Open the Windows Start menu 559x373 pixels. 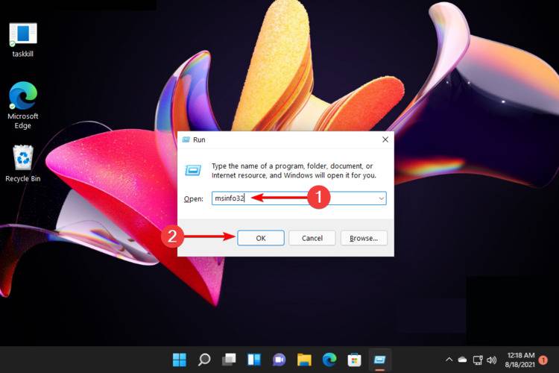click(180, 360)
